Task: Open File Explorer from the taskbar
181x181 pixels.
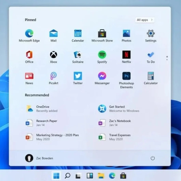Action: point(101,176)
